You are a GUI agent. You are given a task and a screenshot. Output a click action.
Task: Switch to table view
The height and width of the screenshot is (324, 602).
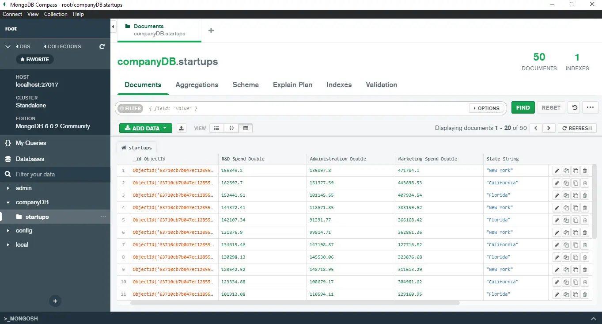pos(246,128)
